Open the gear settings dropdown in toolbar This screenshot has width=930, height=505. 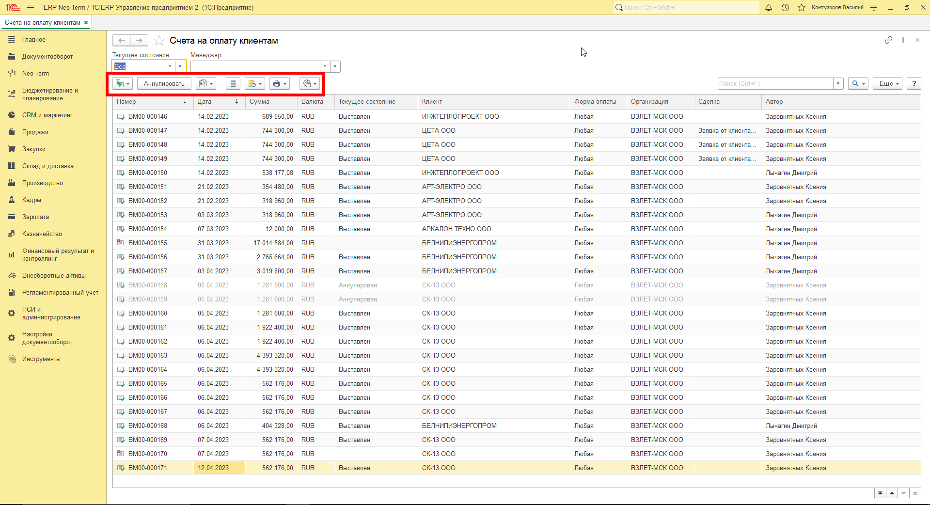click(x=310, y=83)
